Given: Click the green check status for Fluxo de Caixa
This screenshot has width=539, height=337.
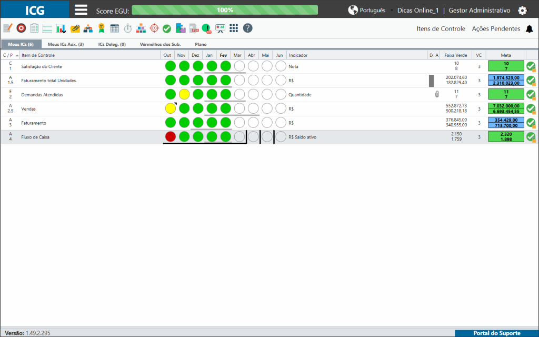Looking at the screenshot, I should pos(532,137).
